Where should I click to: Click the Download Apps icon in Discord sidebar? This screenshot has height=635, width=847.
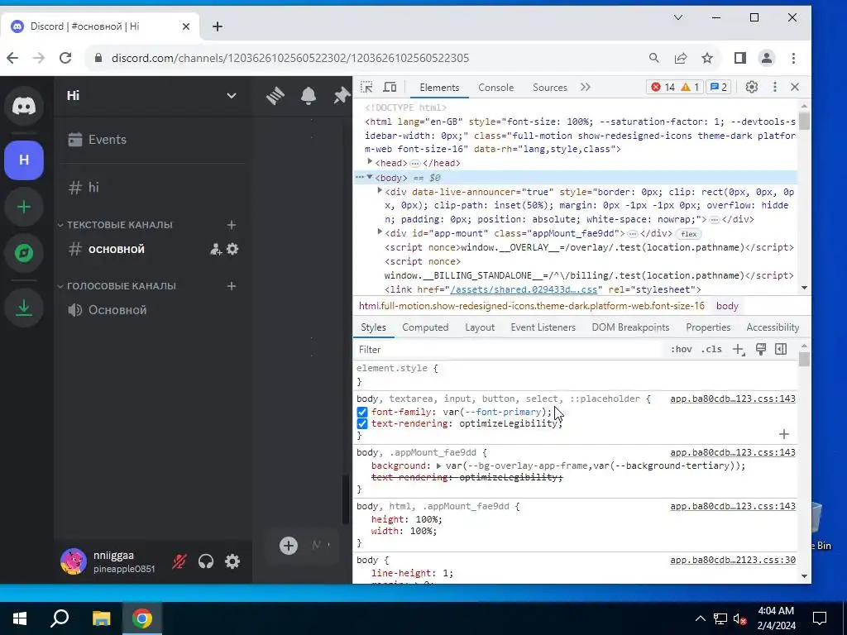click(24, 308)
